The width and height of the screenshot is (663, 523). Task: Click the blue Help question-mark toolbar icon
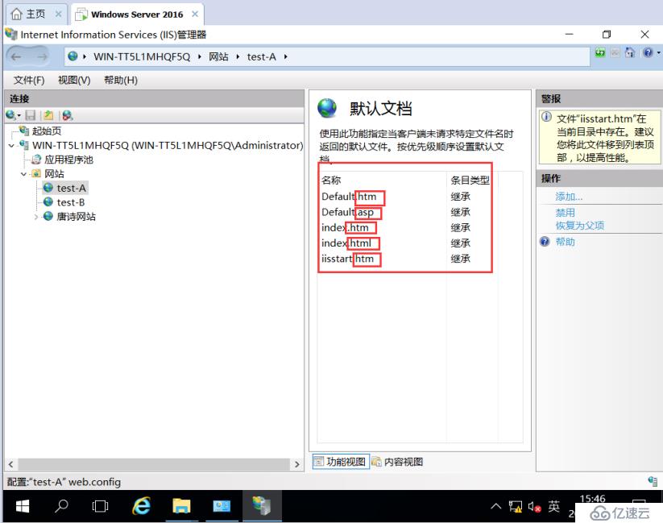648,53
